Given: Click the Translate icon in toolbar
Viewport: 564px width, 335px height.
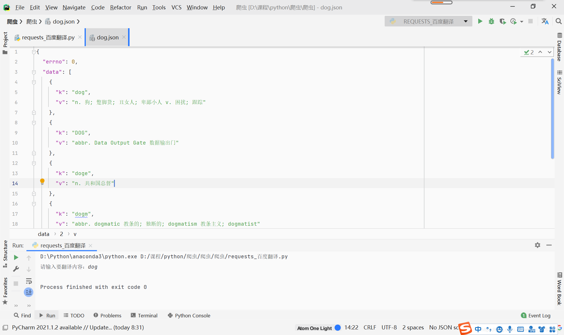Looking at the screenshot, I should [x=545, y=21].
